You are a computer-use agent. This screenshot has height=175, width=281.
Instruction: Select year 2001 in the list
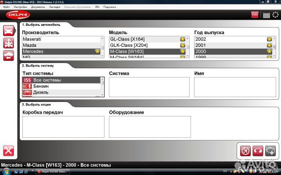233,45
